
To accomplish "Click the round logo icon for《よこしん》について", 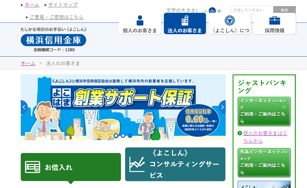I will coord(230,20).
